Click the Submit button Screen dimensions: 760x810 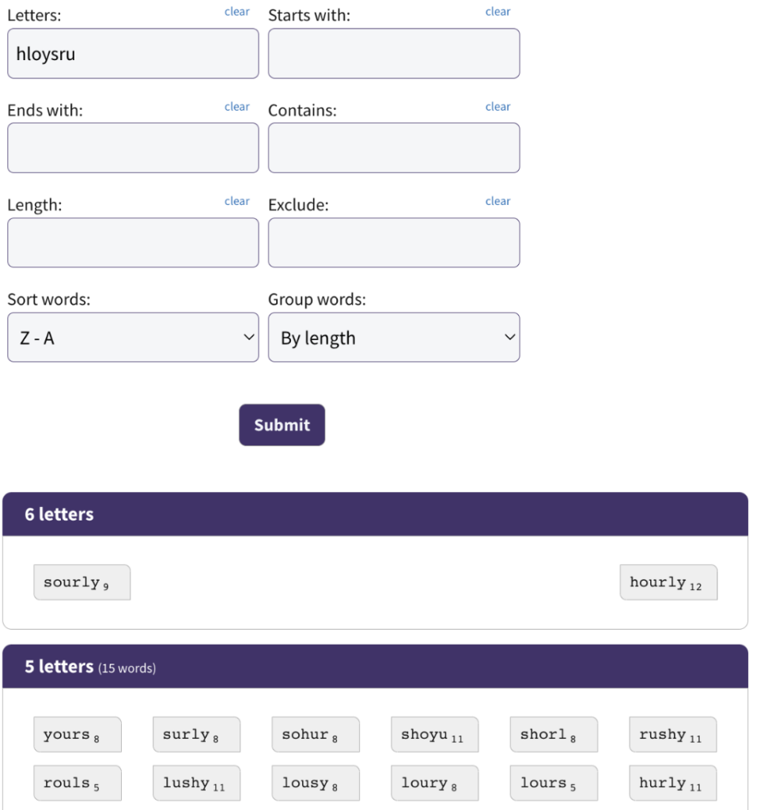(x=282, y=425)
